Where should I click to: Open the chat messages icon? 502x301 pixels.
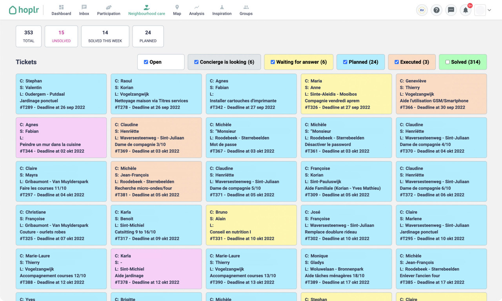[x=451, y=10]
